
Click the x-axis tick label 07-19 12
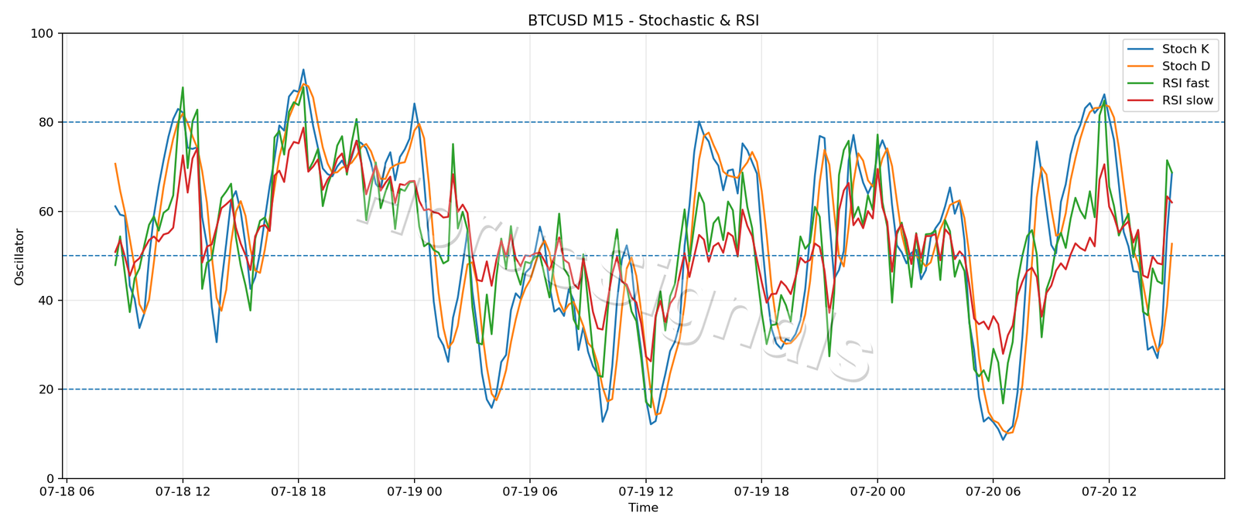(x=645, y=491)
